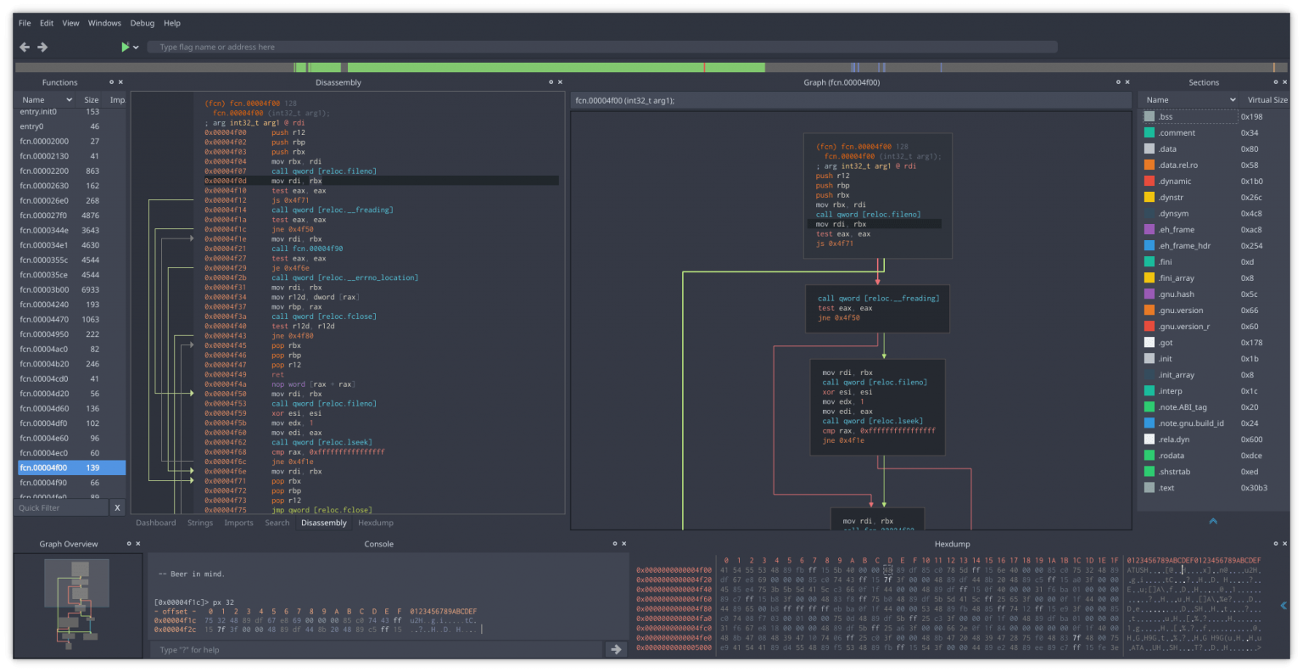The width and height of the screenshot is (1303, 672).
Task: Sort functions by Name column header
Action: click(x=34, y=100)
